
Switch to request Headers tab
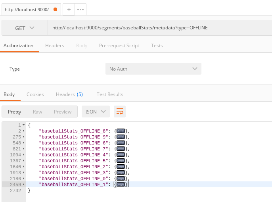(55, 46)
